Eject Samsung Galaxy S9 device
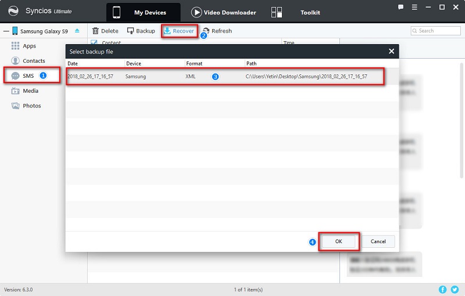The image size is (465, 296). point(77,31)
